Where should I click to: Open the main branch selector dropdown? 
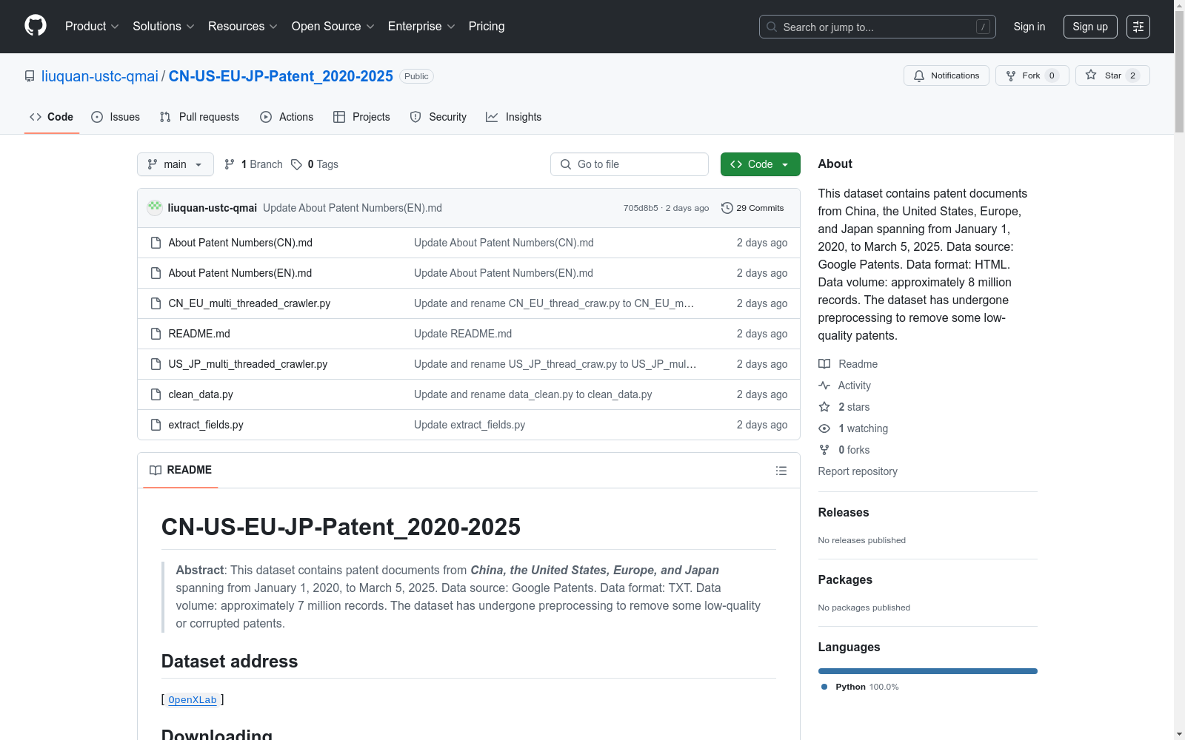pyautogui.click(x=176, y=164)
